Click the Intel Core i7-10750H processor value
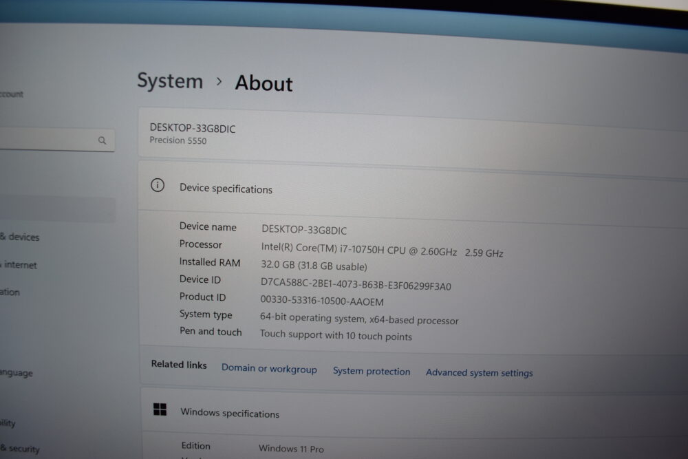This screenshot has height=459, width=688. coord(382,250)
